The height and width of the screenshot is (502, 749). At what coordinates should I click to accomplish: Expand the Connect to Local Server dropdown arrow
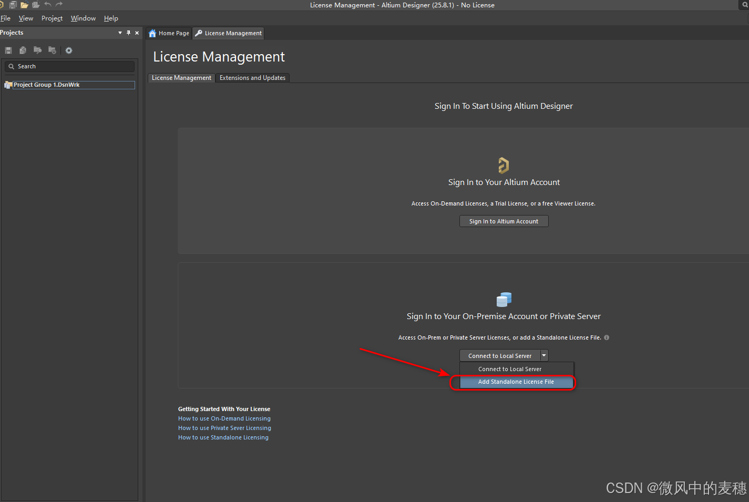pyautogui.click(x=544, y=356)
